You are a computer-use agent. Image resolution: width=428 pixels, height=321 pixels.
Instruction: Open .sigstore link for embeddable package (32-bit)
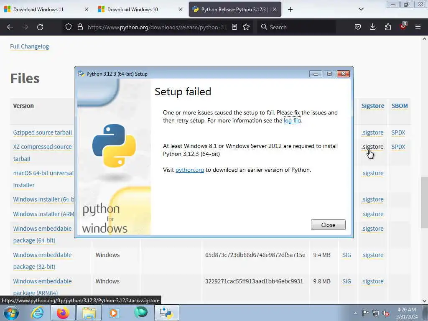(372, 255)
